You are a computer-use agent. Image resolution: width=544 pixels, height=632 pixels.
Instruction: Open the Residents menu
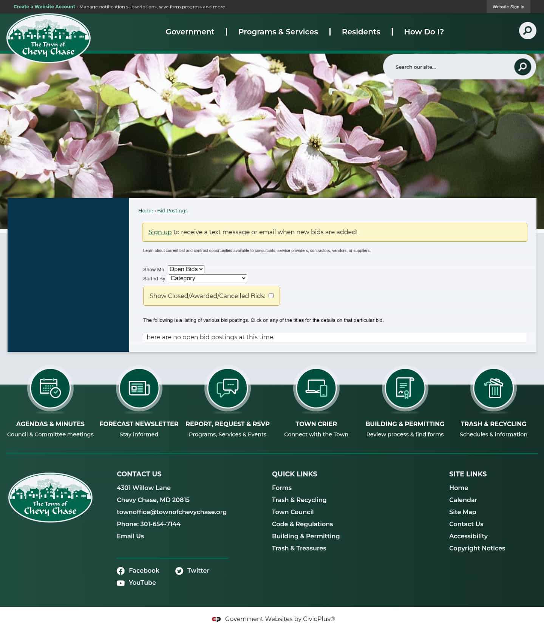click(361, 32)
